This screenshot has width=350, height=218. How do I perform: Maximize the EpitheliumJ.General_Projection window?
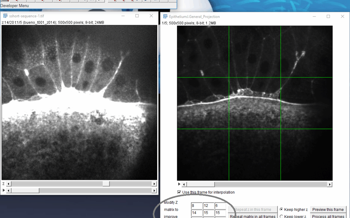328,16
